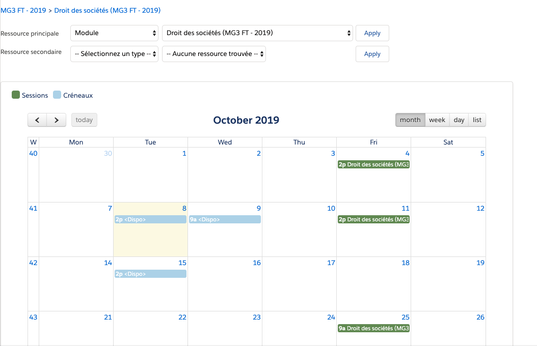537x346 pixels.
Task: Open the Droit des sociétés session on October 4
Action: (x=373, y=164)
